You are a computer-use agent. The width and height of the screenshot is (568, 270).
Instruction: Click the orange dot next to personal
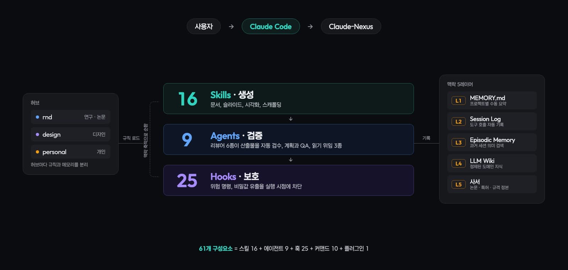pos(37,152)
